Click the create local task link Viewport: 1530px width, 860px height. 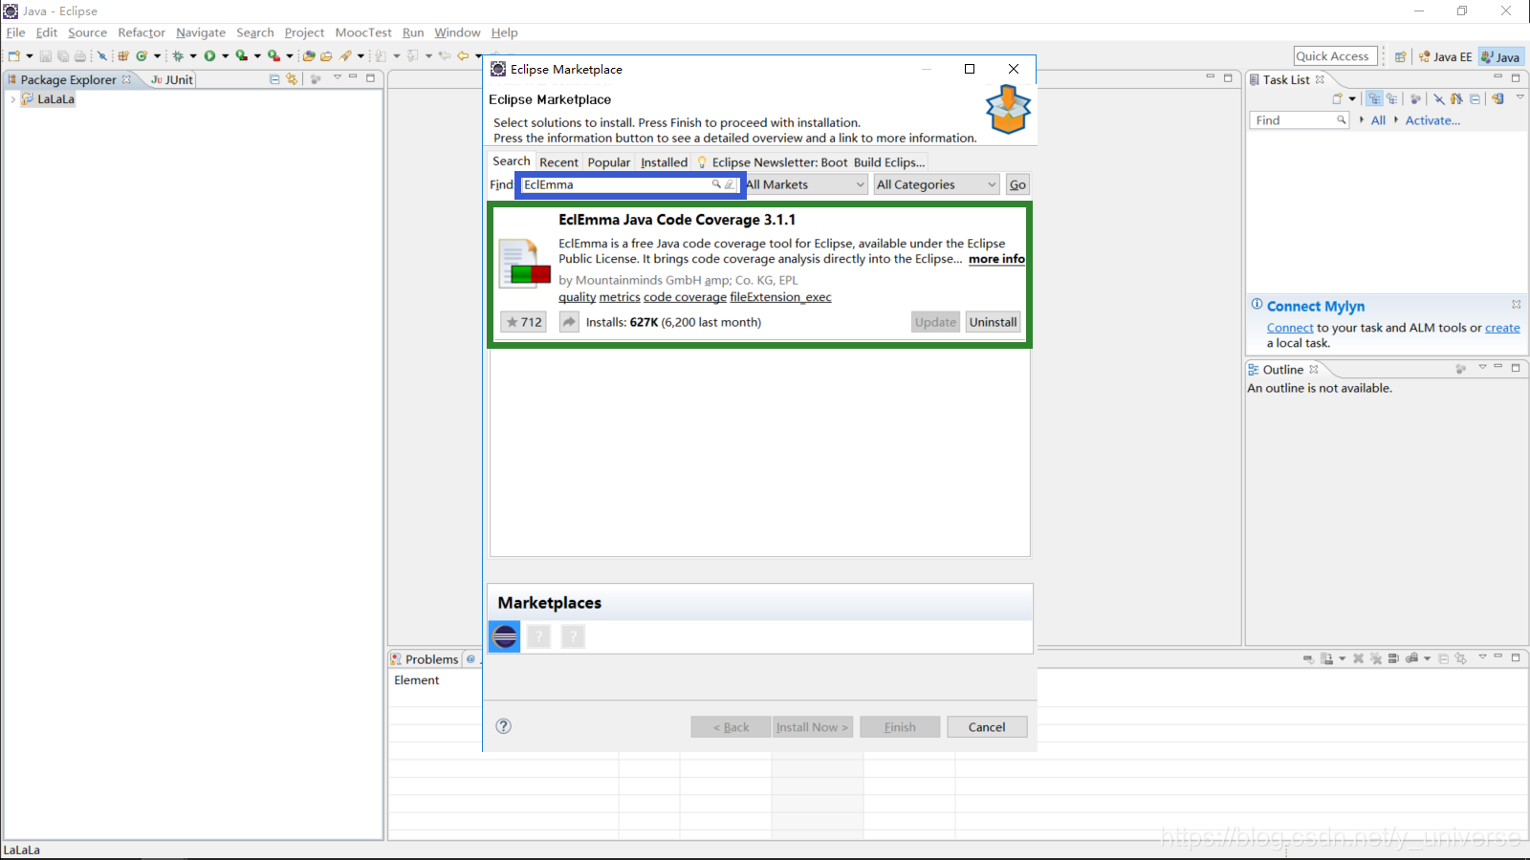click(x=1502, y=328)
